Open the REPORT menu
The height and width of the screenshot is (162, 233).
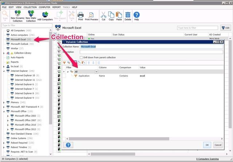point(56,7)
